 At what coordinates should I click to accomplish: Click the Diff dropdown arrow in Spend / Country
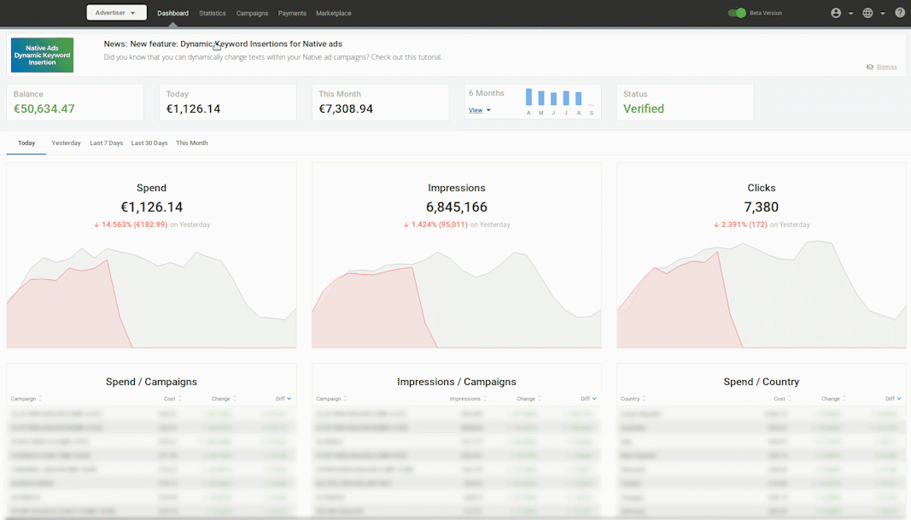click(x=900, y=399)
